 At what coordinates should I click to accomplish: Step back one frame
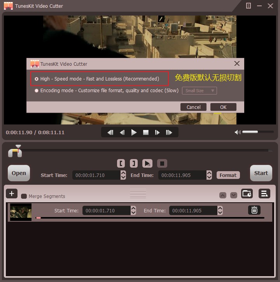point(122,133)
